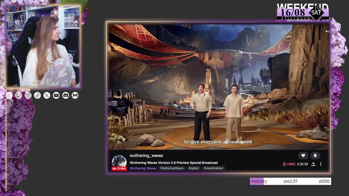The width and height of the screenshot is (349, 196).
Task: Toggle notifications with the bell button
Action: tap(315, 155)
